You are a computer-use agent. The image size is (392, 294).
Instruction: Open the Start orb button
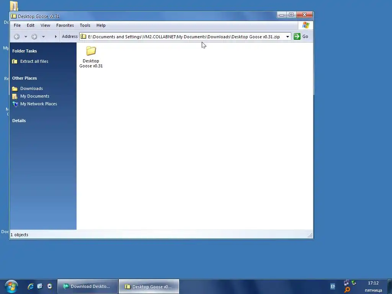[x=11, y=287]
